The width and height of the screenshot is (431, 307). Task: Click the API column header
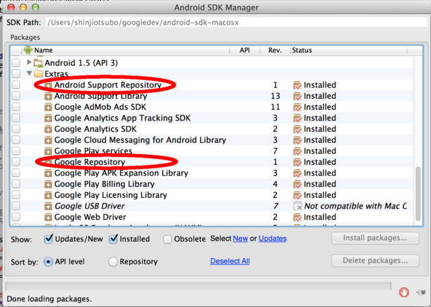244,50
